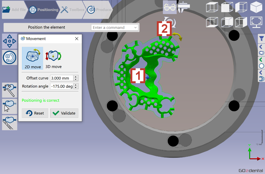Increase the Offset curve value stepper
The image size is (265, 174).
pos(76,77)
